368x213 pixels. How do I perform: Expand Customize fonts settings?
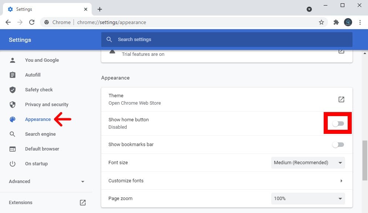pyautogui.click(x=341, y=181)
